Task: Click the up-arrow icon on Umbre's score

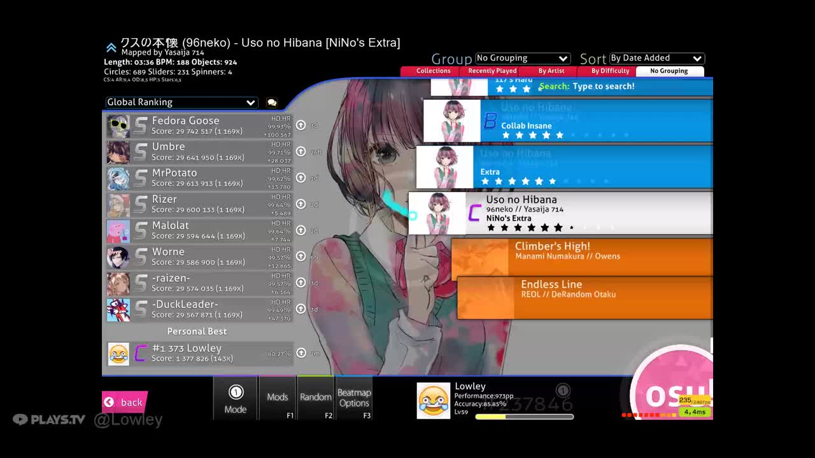Action: coord(301,151)
